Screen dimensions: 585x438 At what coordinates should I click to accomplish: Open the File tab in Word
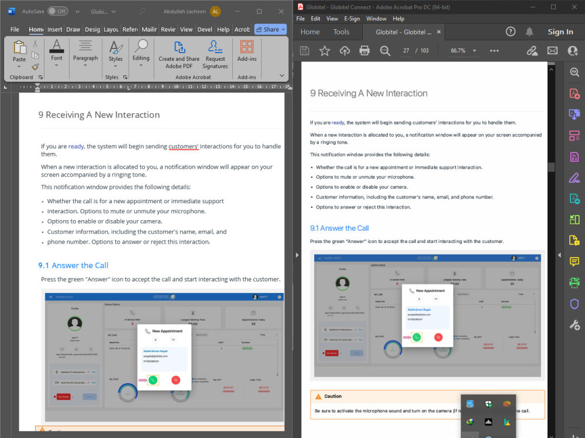tap(15, 29)
